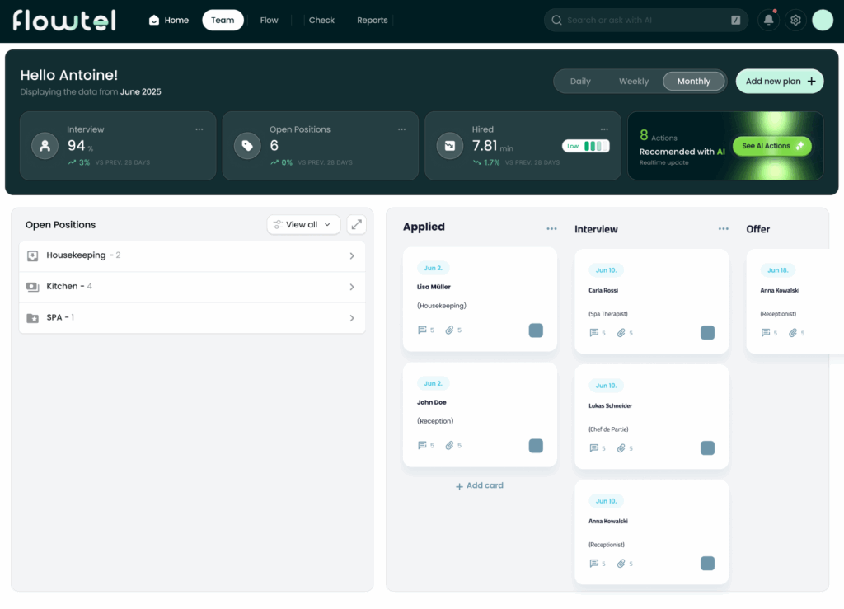Click the See AI Actions button
Screen dimensions: 844x609
771,146
